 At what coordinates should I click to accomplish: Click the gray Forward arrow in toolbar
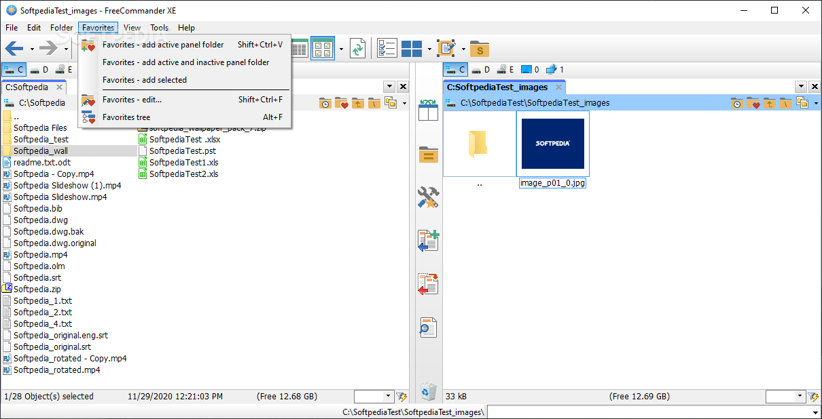click(49, 48)
